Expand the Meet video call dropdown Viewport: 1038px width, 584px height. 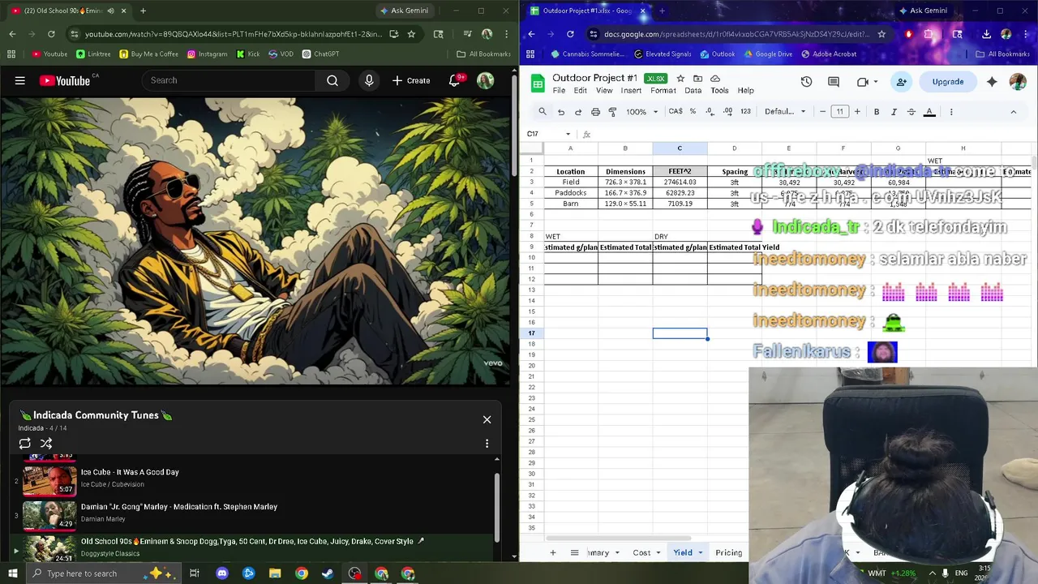[x=877, y=82]
